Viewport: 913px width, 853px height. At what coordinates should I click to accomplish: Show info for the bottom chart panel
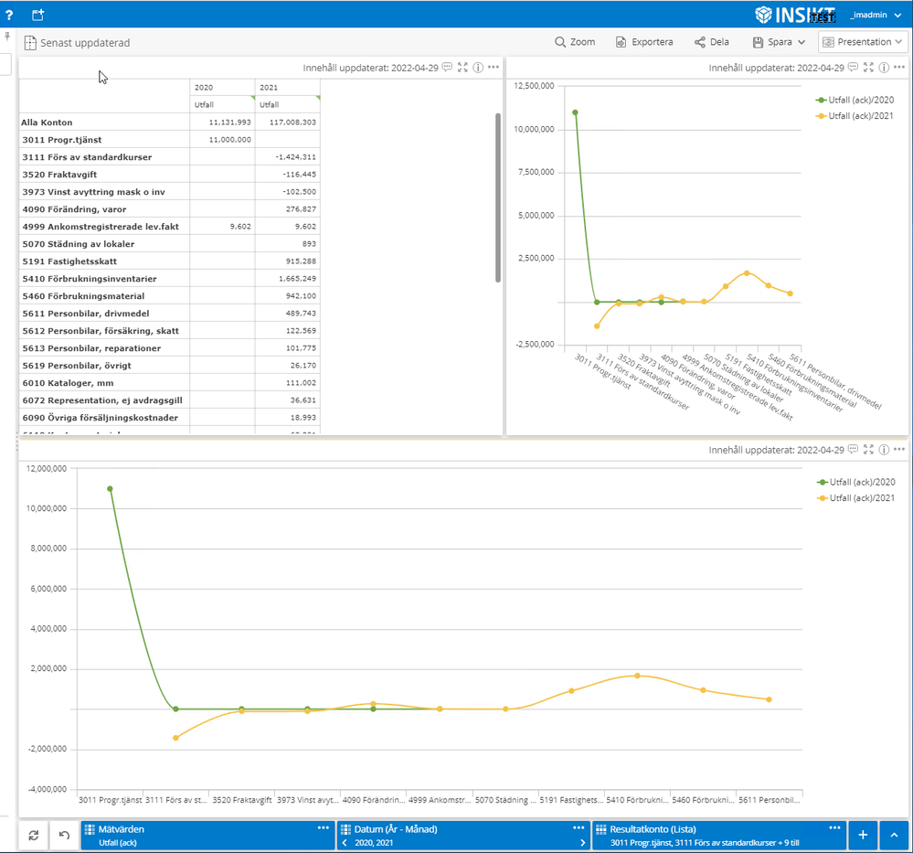tap(884, 450)
